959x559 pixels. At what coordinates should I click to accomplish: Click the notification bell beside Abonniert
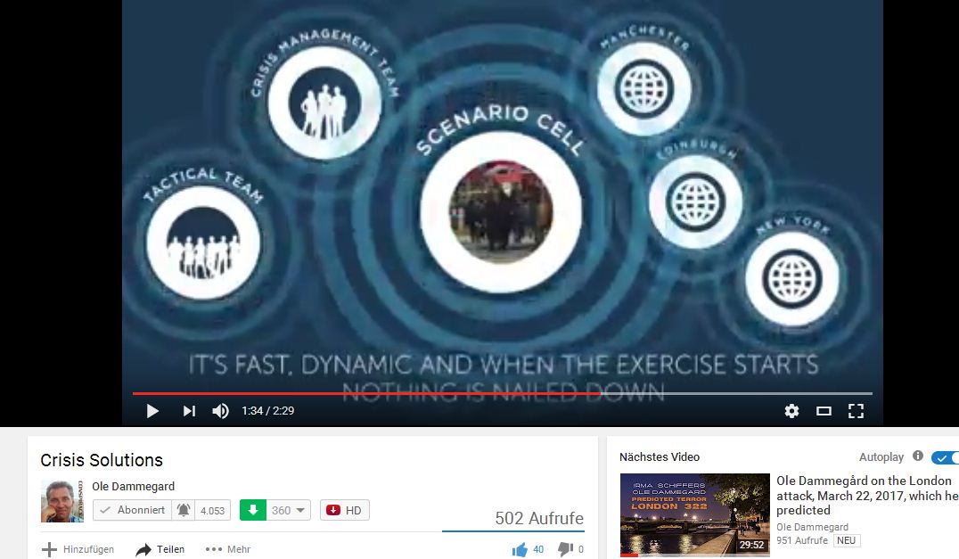[x=184, y=510]
